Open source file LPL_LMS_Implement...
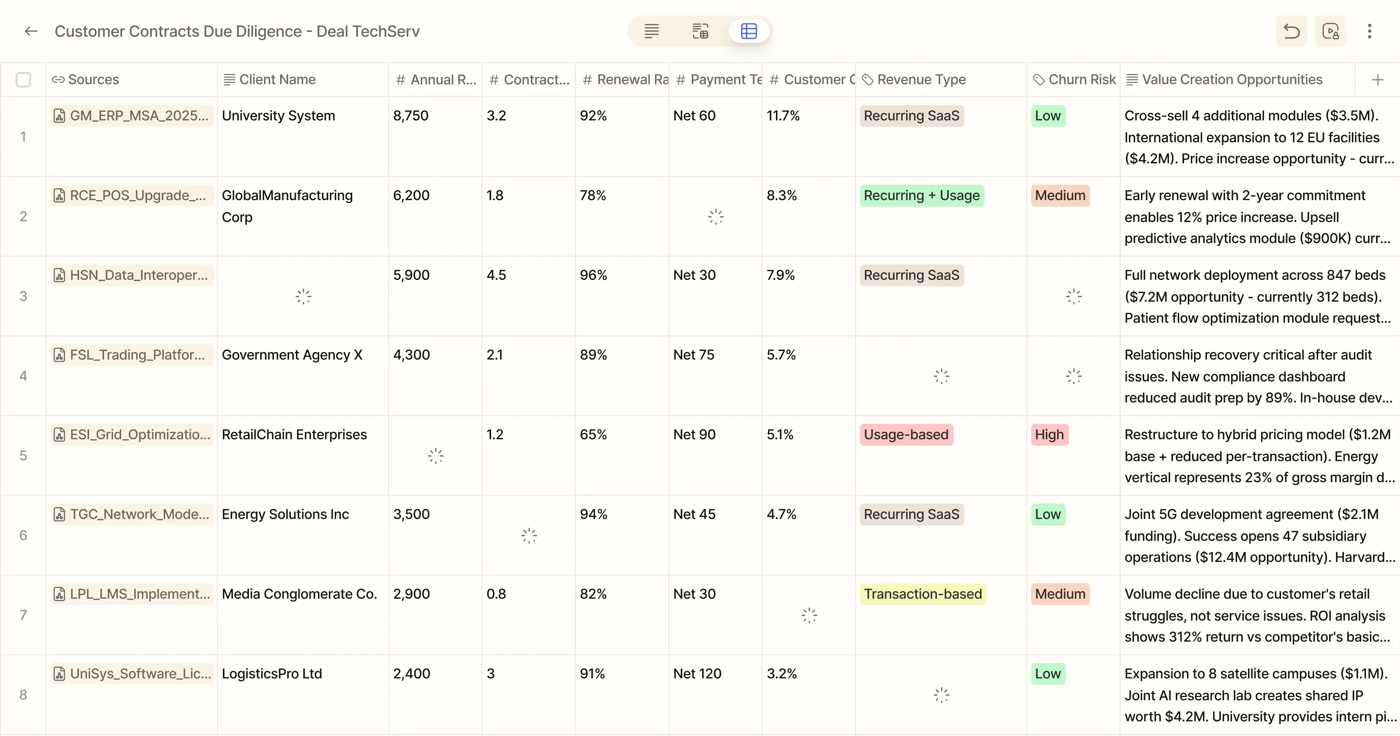The image size is (1400, 736). tap(131, 594)
